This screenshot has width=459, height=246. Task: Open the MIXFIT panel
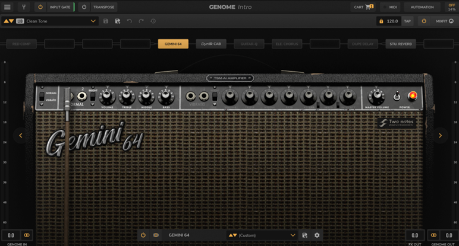[x=444, y=21]
